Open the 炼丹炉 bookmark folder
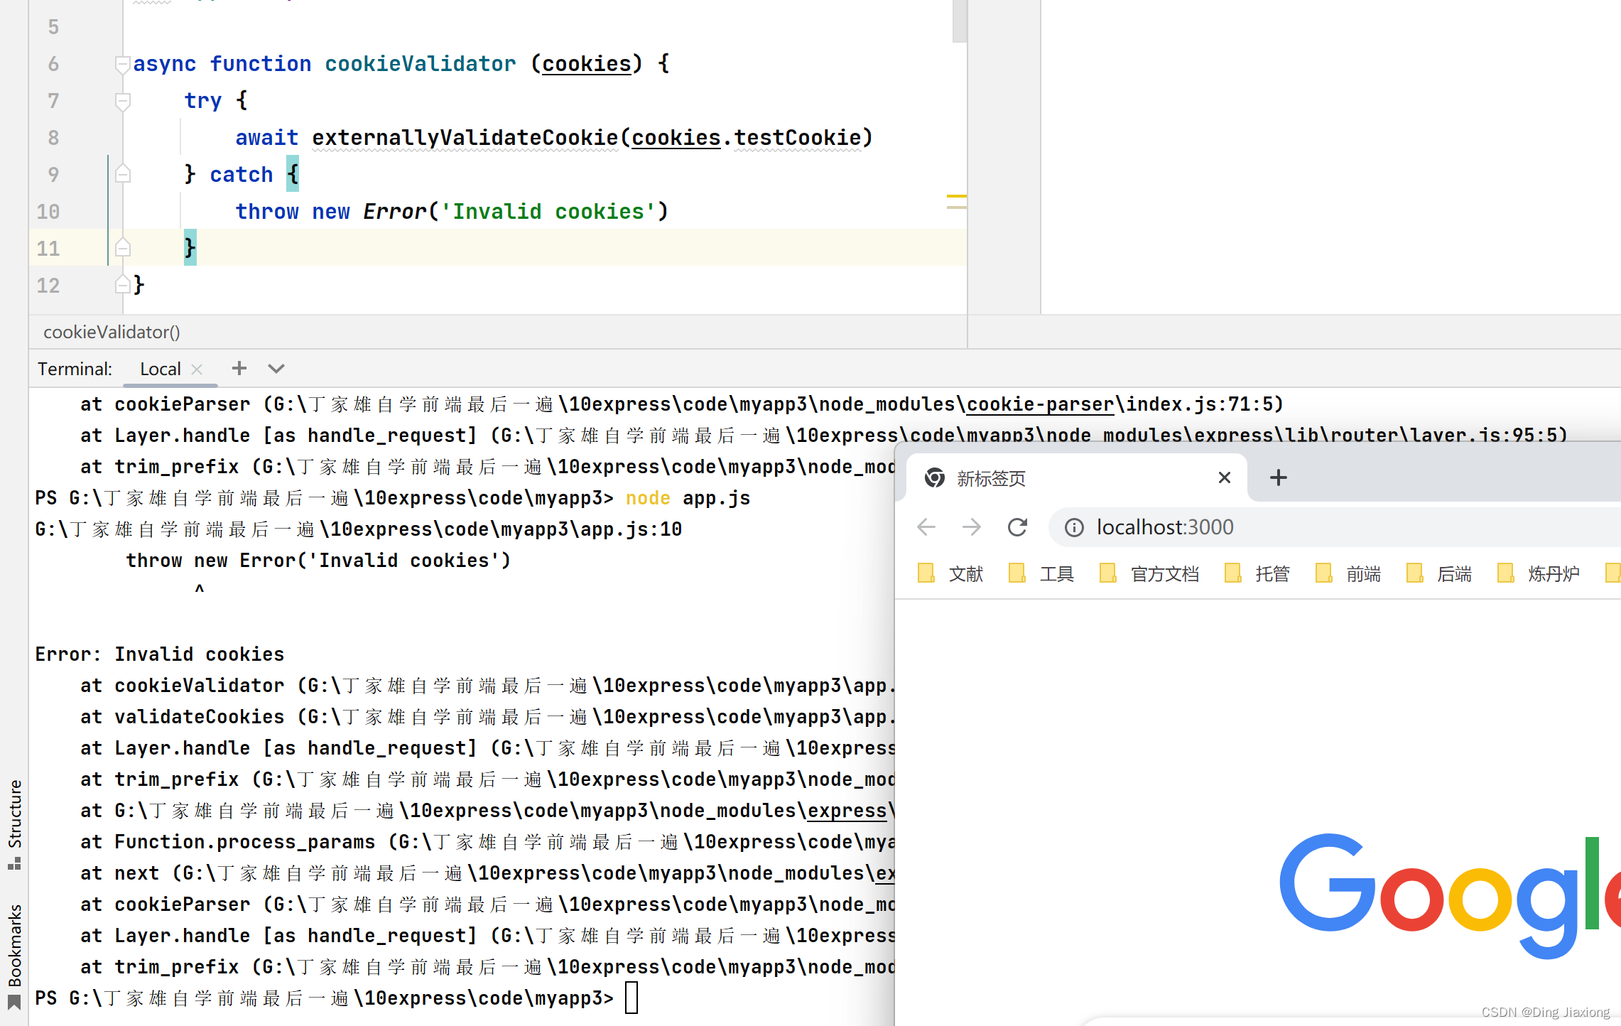 tap(1539, 573)
